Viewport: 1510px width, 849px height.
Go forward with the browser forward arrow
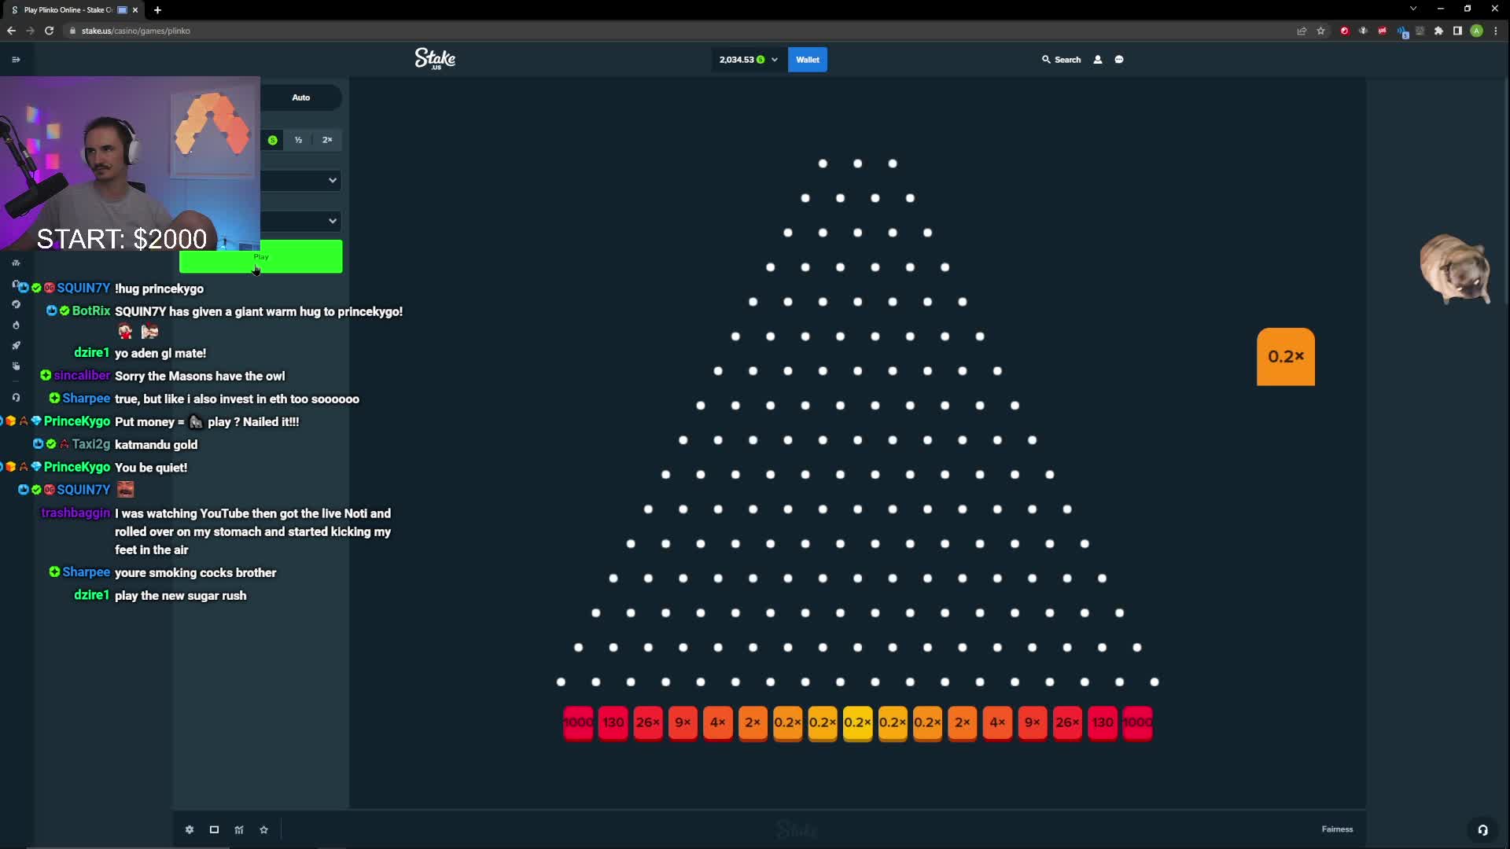pos(30,31)
